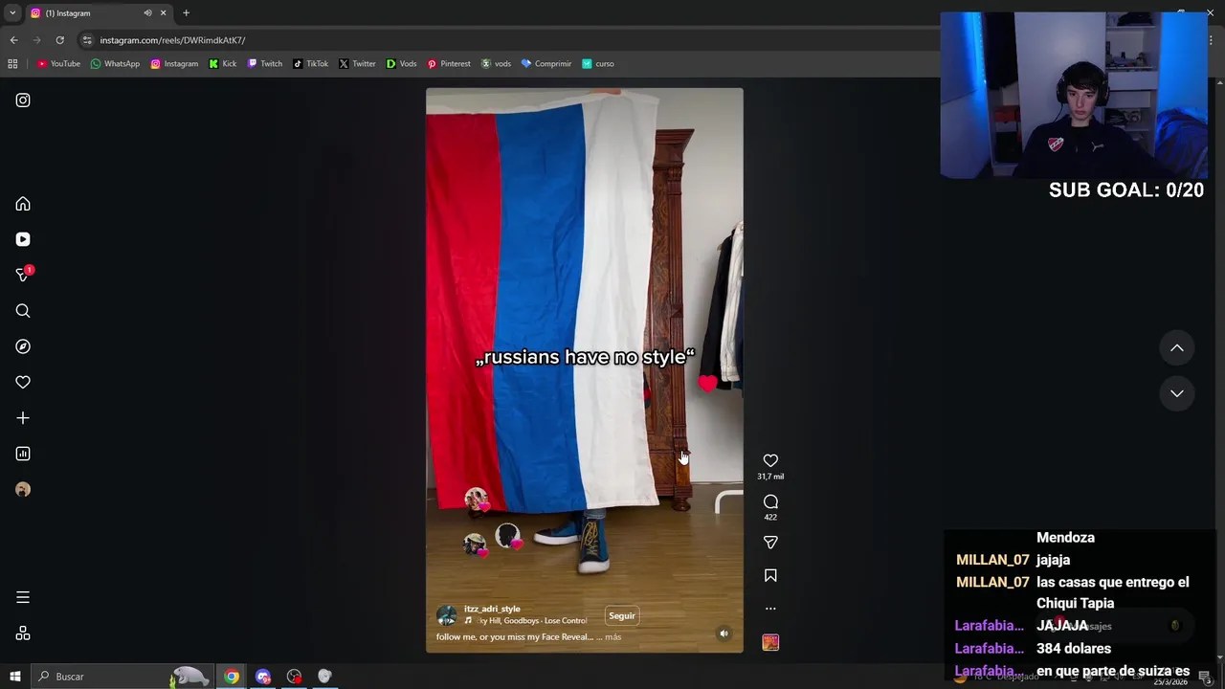Open the Meta apps grid icon in sidebar
This screenshot has width=1225, height=689.
[x=23, y=633]
